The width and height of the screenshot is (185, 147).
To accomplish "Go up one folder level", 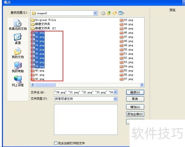I will tap(109, 13).
